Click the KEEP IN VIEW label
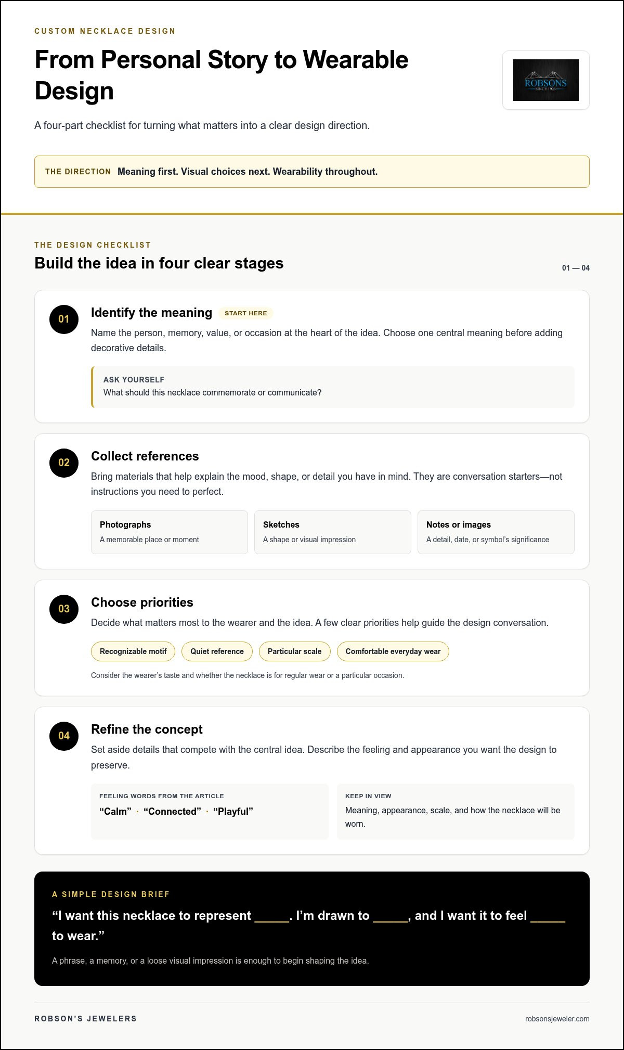 [368, 796]
